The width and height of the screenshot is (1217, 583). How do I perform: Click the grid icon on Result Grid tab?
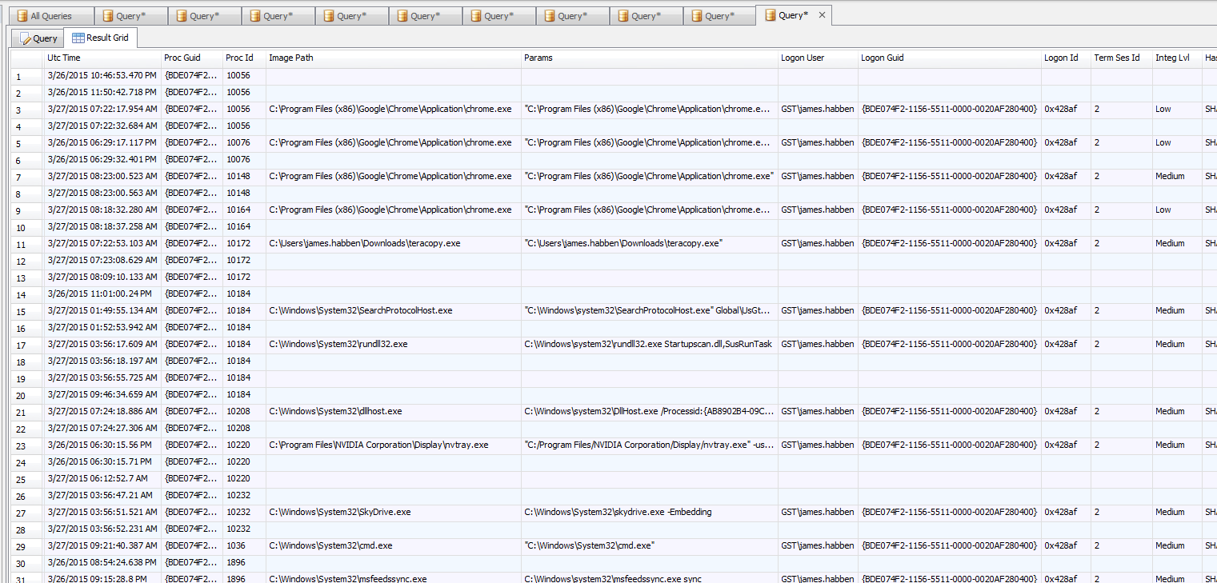78,38
